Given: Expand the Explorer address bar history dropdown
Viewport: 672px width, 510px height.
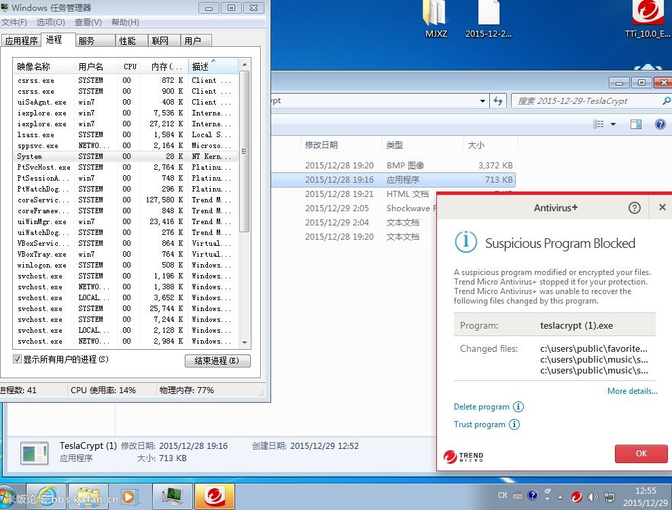Looking at the screenshot, I should click(x=482, y=101).
